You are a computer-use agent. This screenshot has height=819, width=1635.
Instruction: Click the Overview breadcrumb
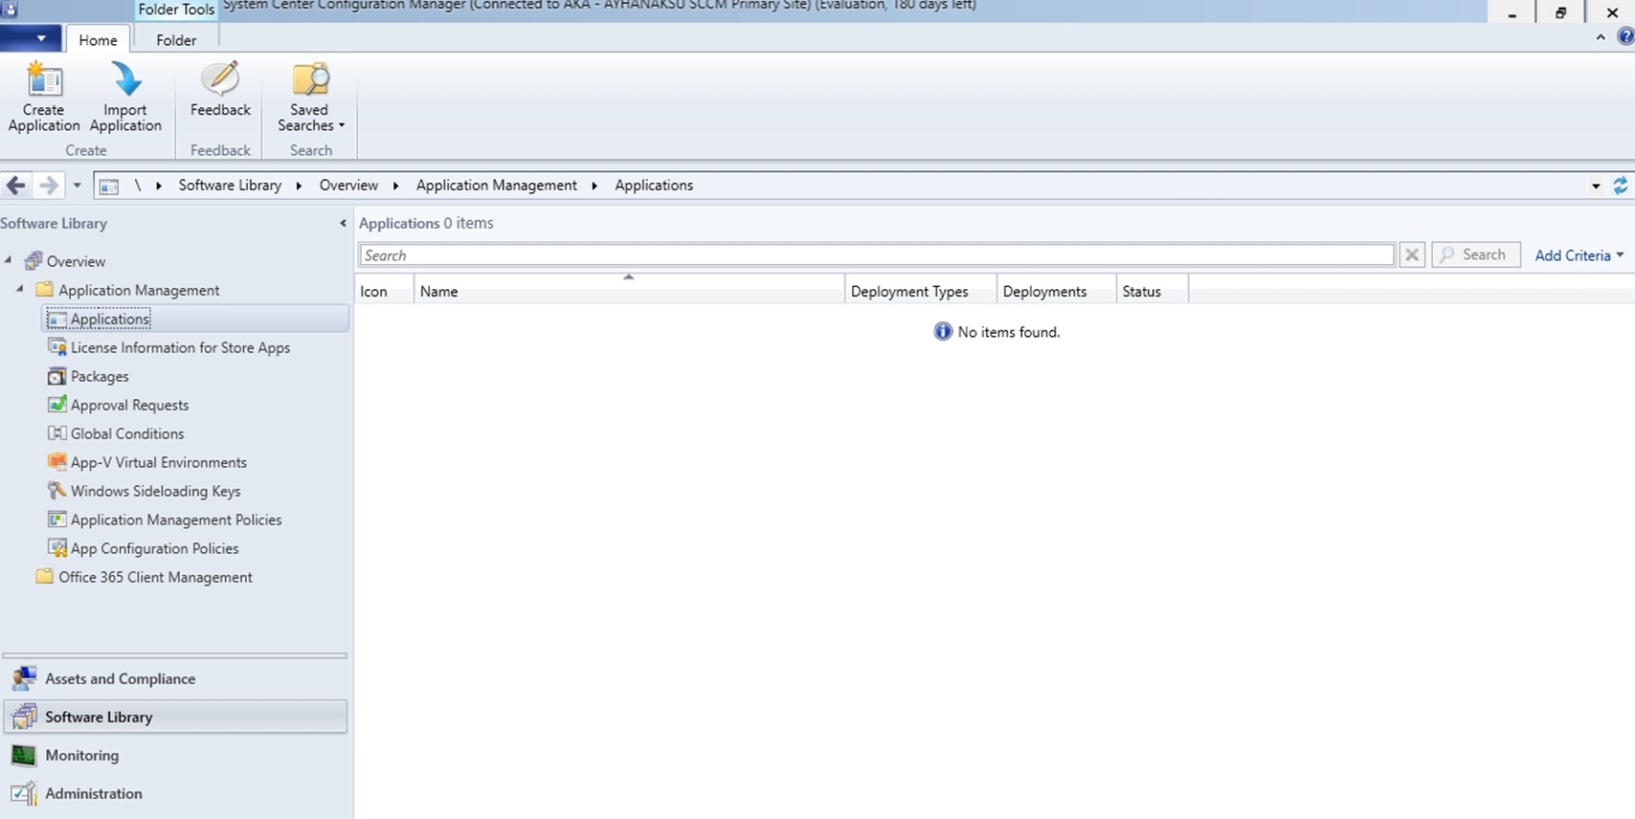pyautogui.click(x=348, y=186)
